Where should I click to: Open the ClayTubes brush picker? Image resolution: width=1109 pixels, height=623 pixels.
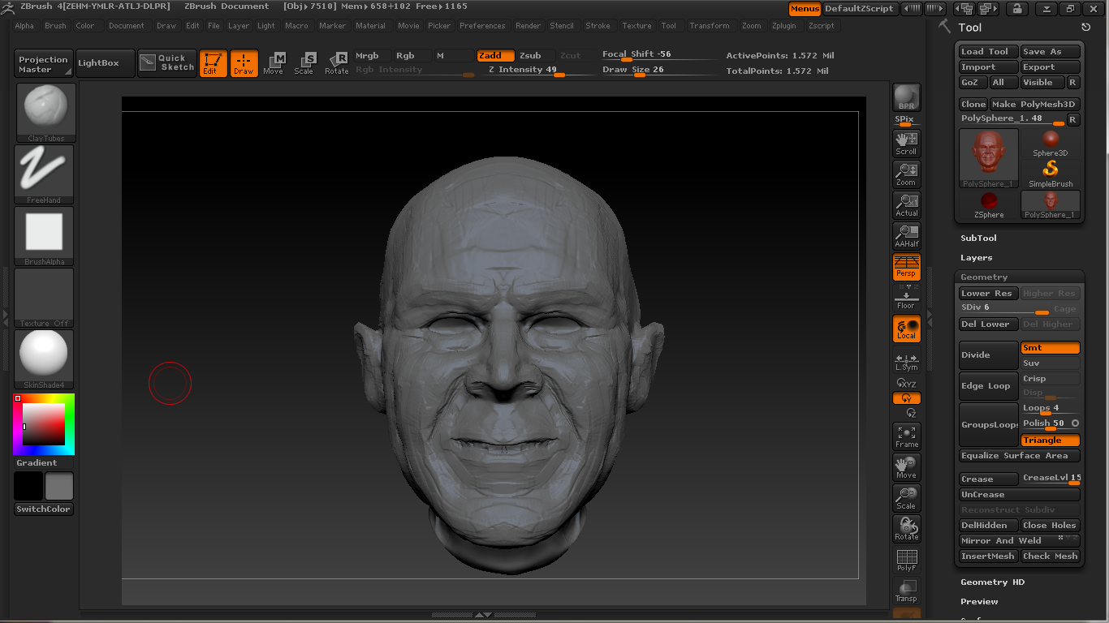(45, 112)
